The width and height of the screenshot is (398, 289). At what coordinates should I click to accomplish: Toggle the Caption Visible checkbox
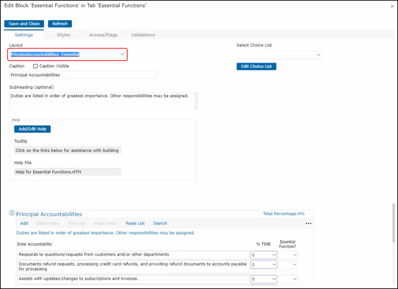[x=35, y=66]
